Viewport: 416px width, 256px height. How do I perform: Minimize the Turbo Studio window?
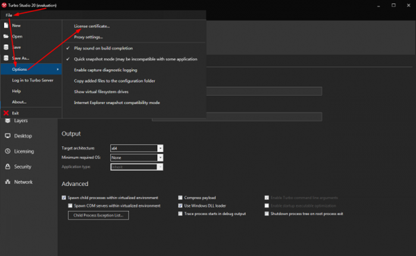click(x=379, y=5)
